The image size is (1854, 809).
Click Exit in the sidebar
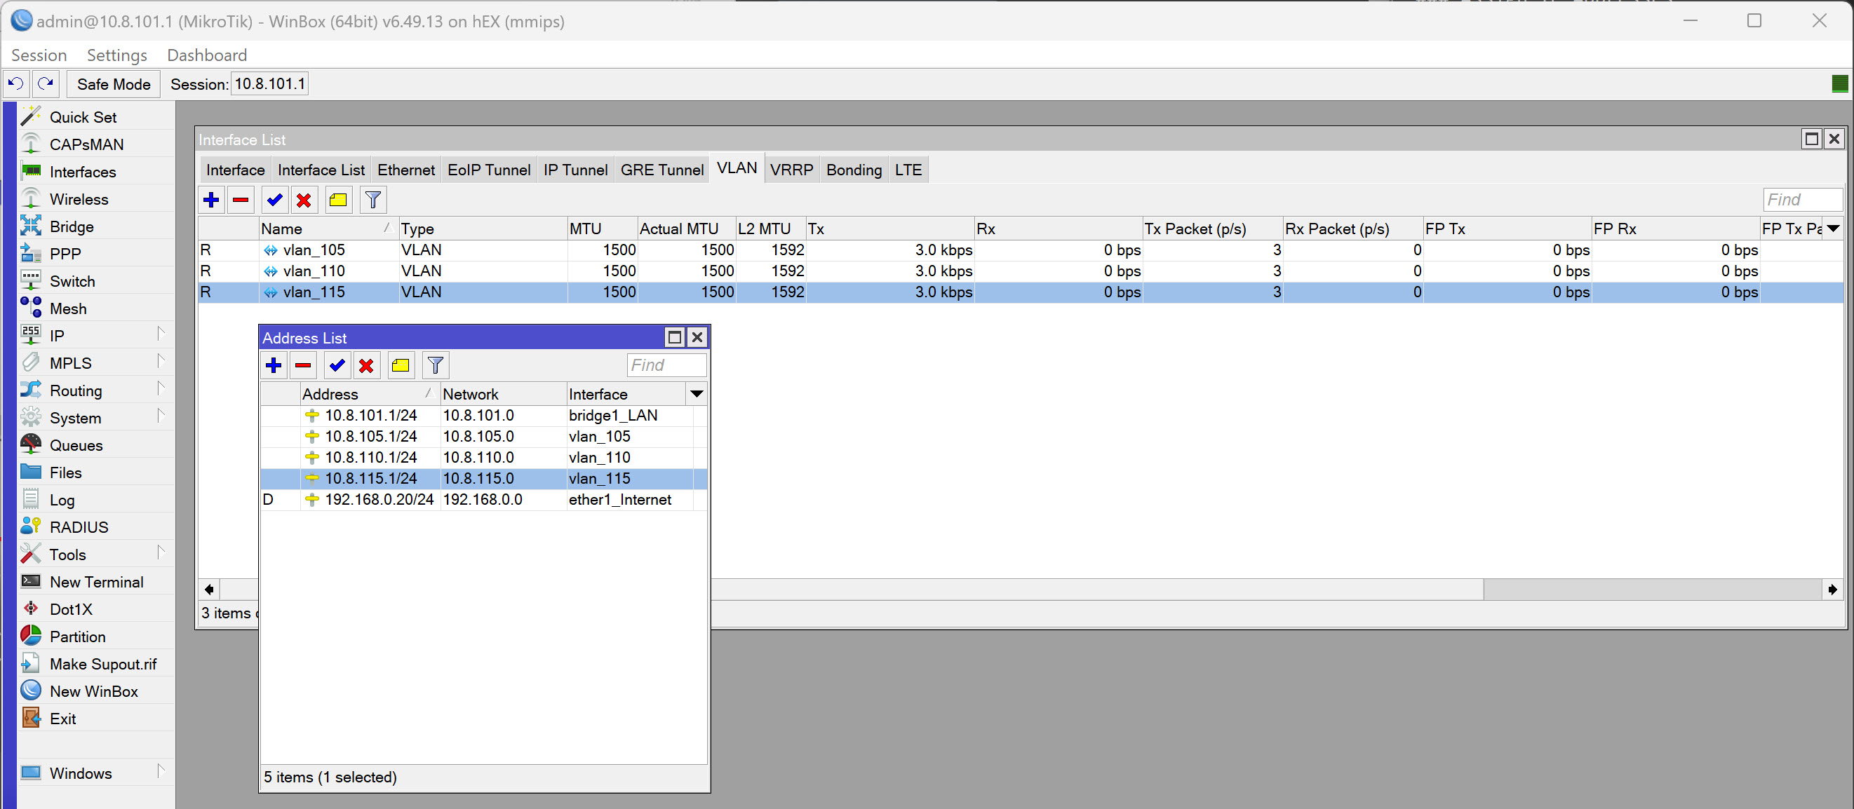coord(63,718)
